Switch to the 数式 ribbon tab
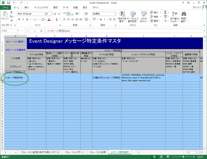 (55, 7)
